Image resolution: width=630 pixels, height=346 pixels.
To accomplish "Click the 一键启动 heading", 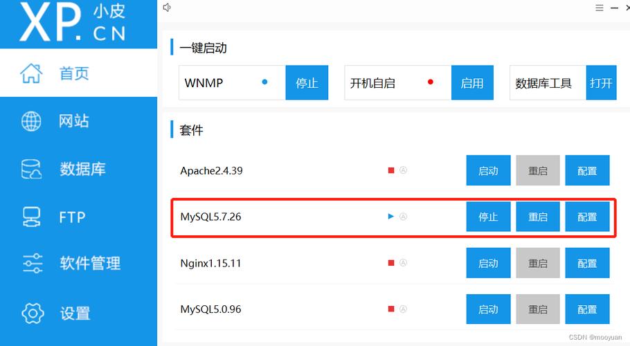I will click(203, 48).
